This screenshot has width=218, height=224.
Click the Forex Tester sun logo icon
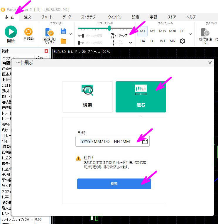[3, 10]
